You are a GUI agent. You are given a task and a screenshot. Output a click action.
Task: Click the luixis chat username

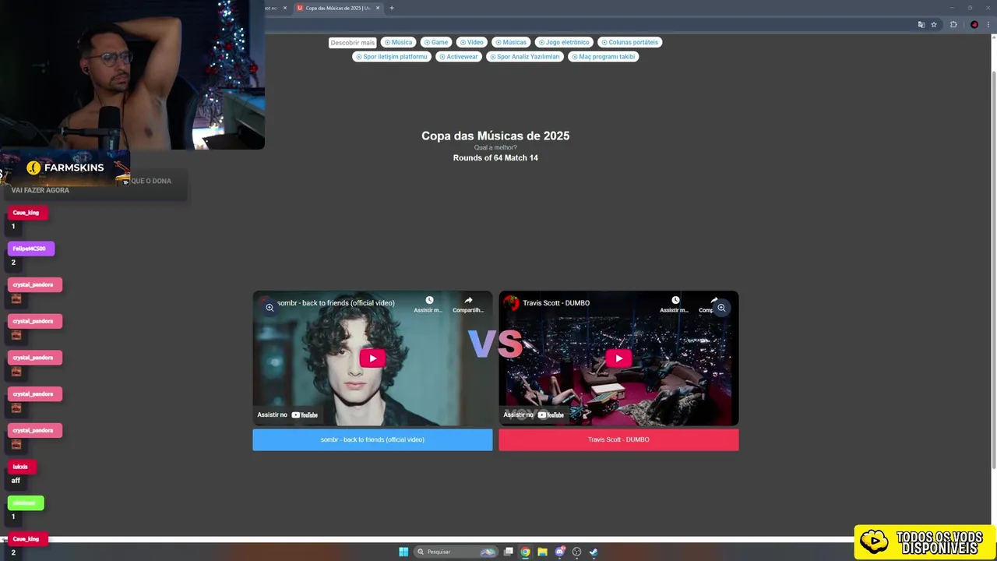[20, 467]
